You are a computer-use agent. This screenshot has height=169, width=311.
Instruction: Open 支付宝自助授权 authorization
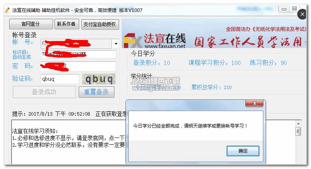(x=100, y=24)
